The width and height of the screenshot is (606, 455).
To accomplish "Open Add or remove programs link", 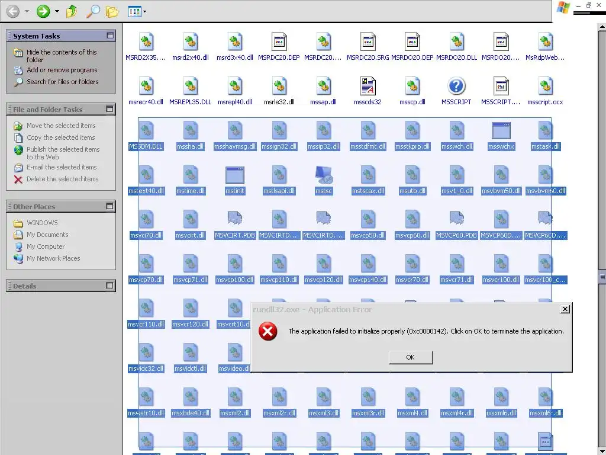I will tap(62, 70).
